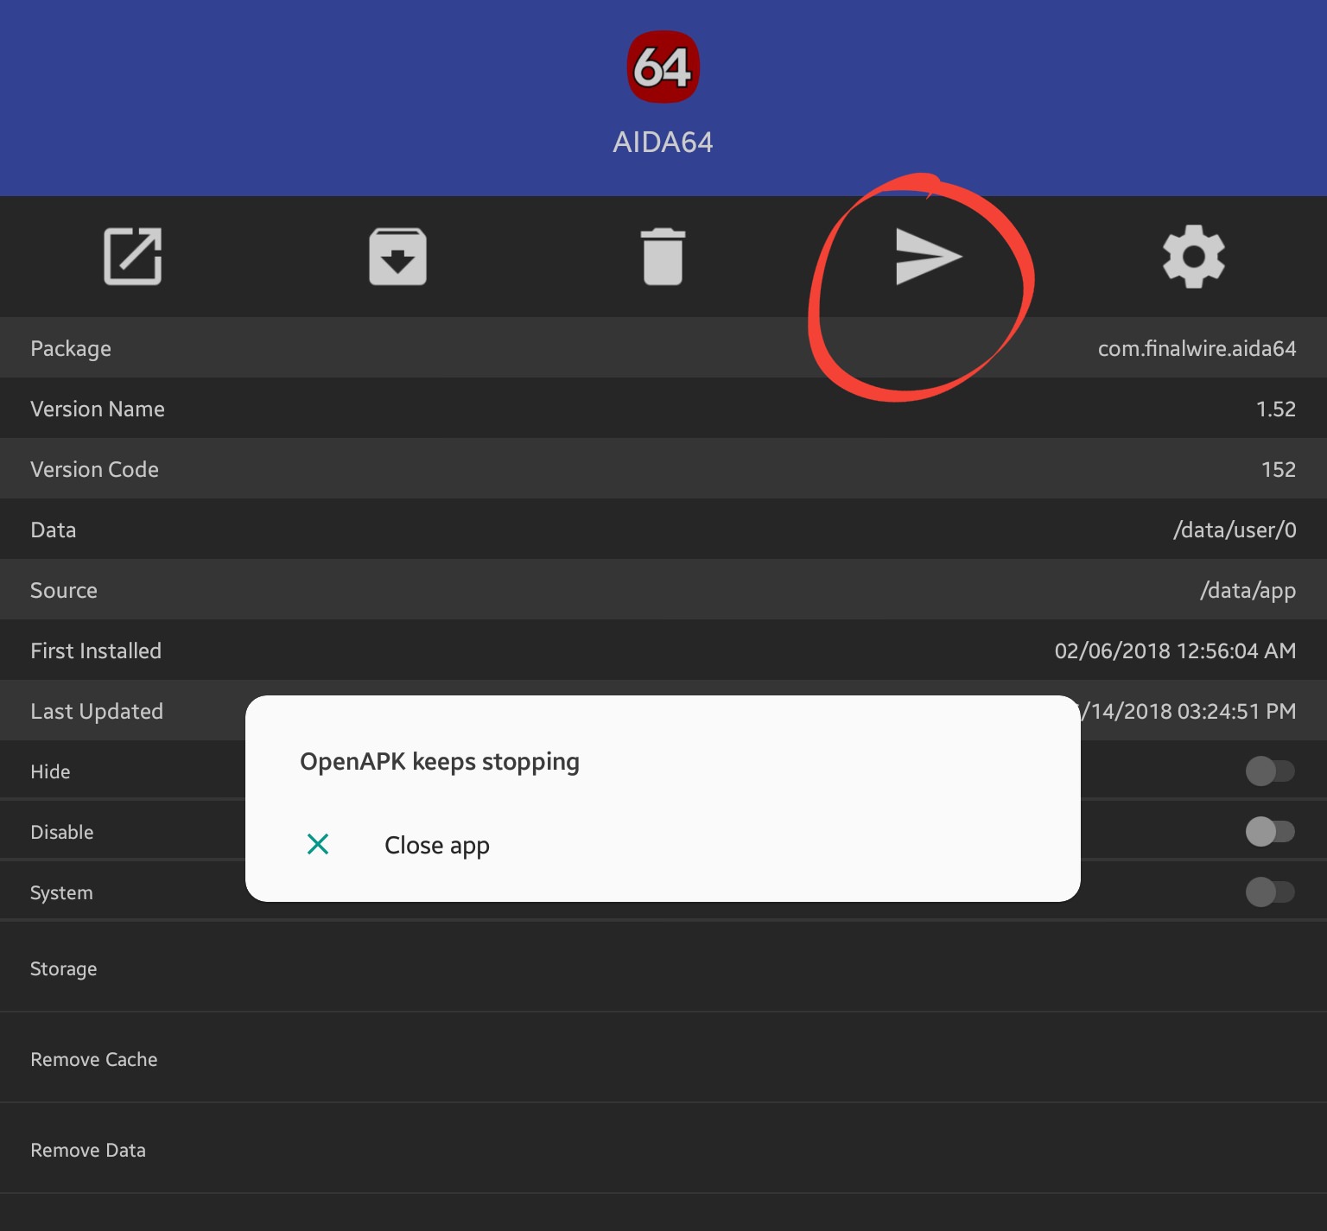Tap the First Installed label
Screen dimensions: 1327x1231
[x=96, y=650]
